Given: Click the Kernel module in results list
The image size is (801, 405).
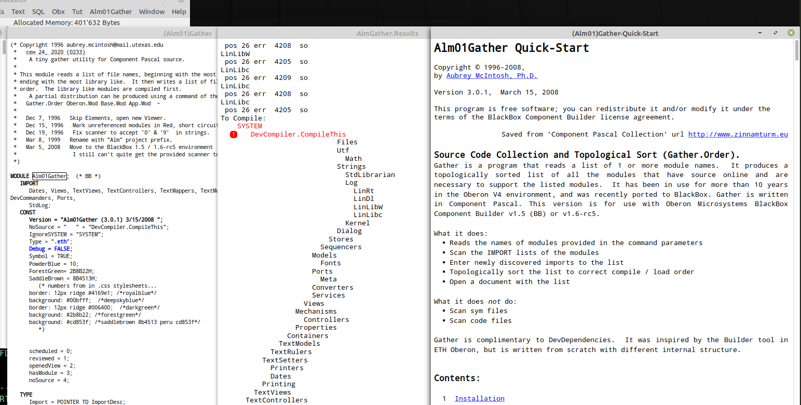Looking at the screenshot, I should click(357, 223).
